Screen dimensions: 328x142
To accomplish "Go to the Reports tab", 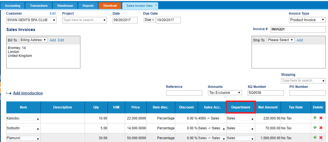I will pyautogui.click(x=88, y=6).
